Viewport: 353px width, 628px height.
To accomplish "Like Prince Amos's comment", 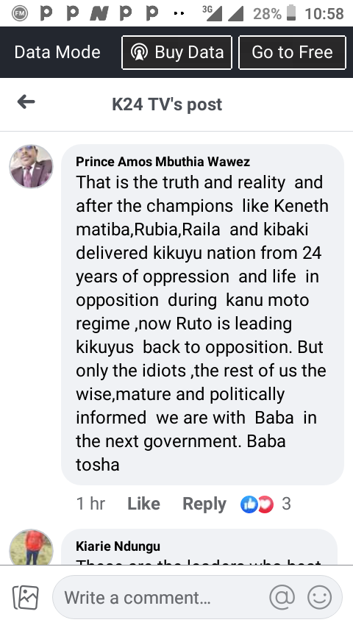I will [x=143, y=504].
